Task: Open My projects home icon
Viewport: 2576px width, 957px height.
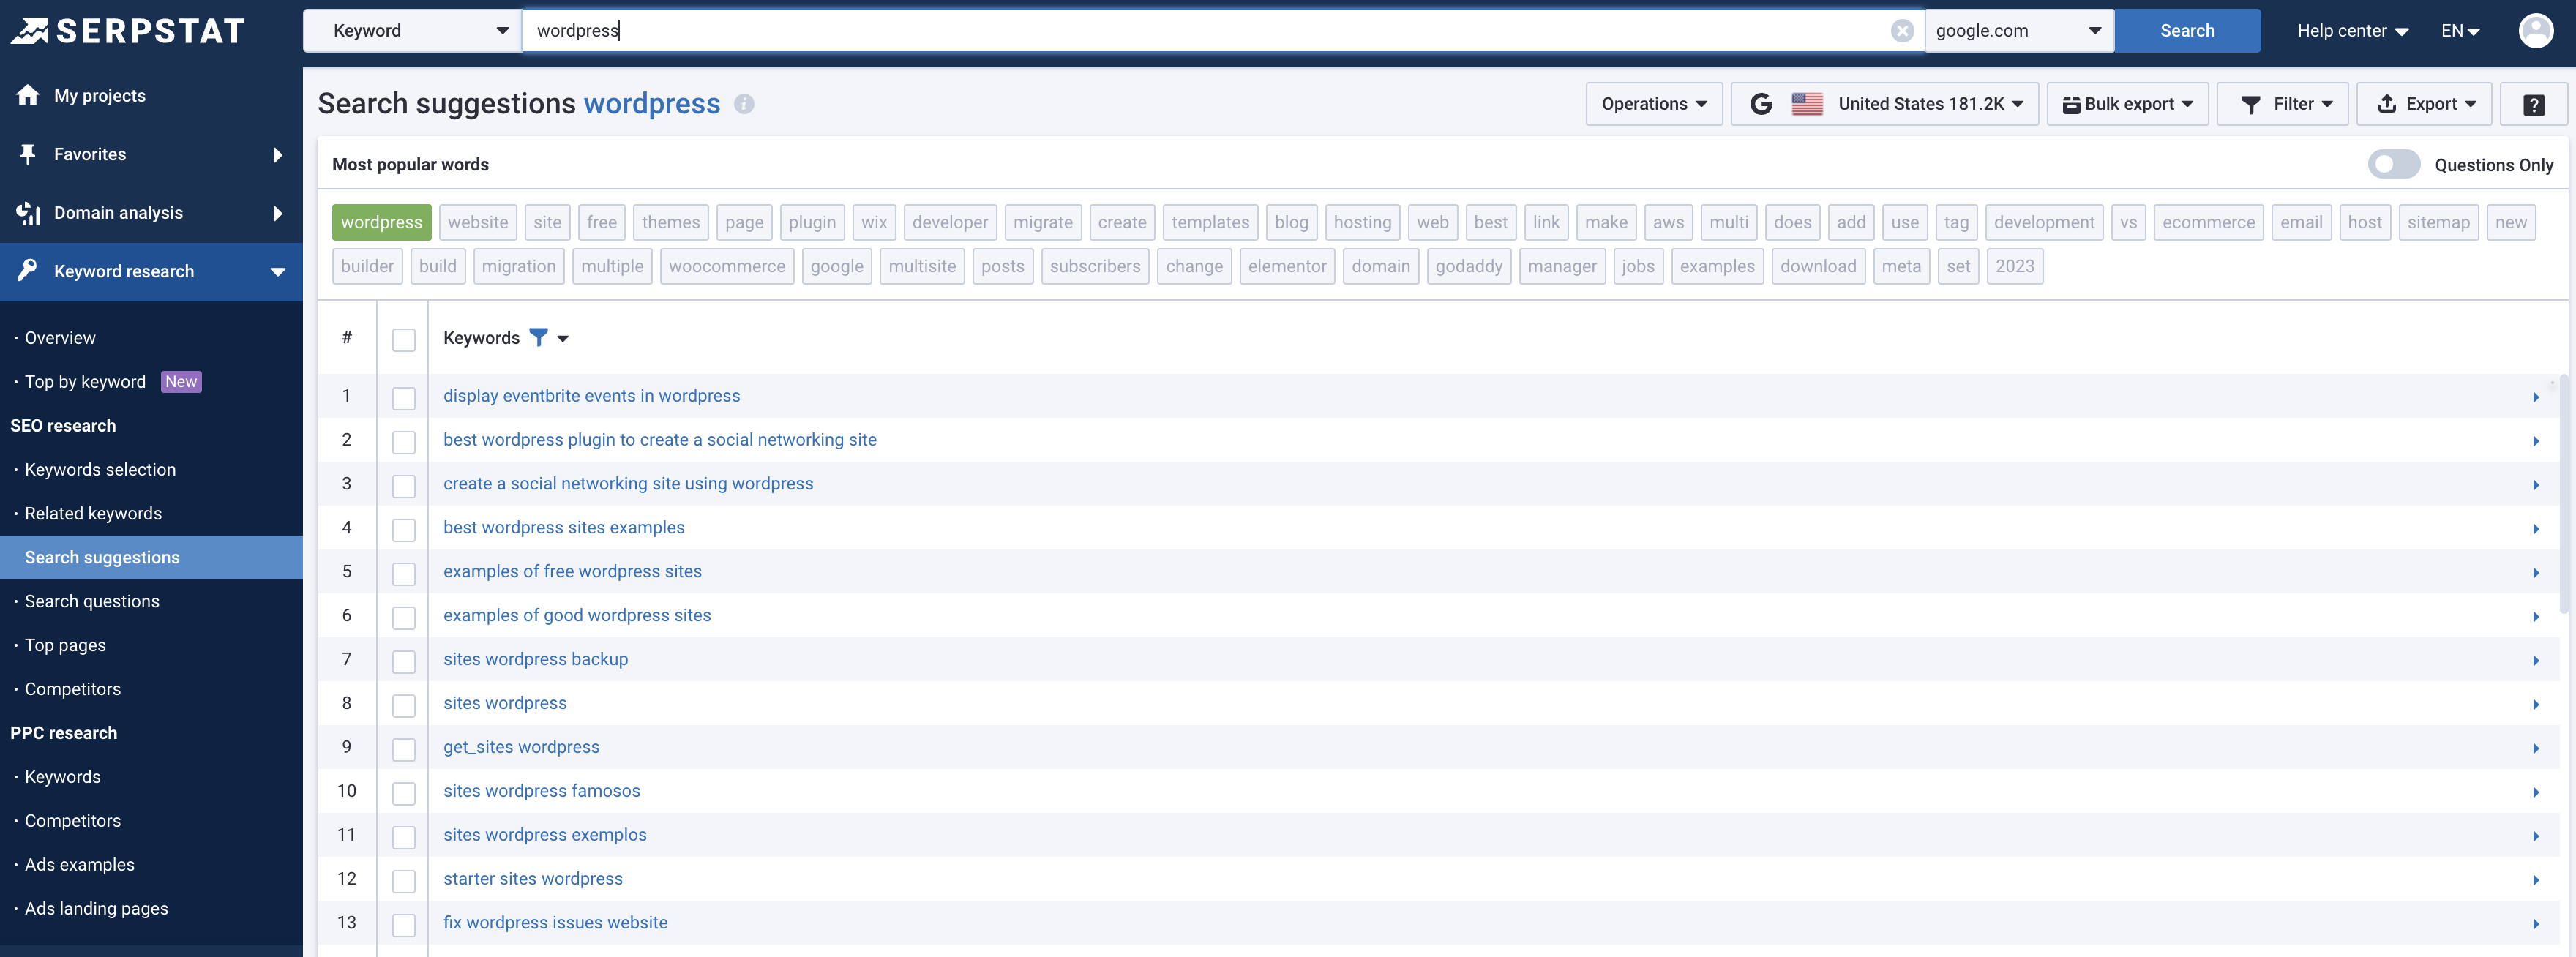Action: point(28,95)
